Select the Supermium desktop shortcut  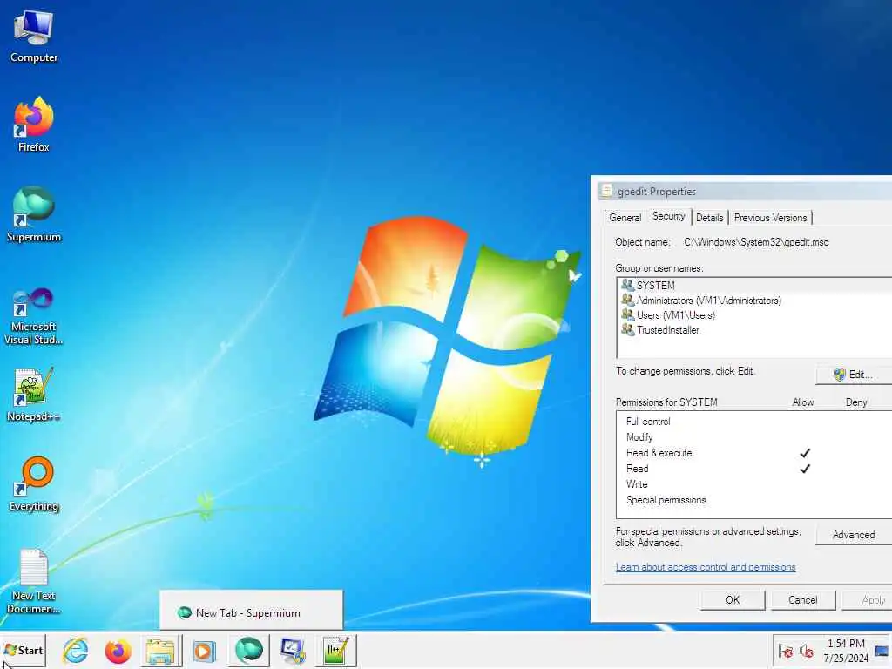point(34,214)
